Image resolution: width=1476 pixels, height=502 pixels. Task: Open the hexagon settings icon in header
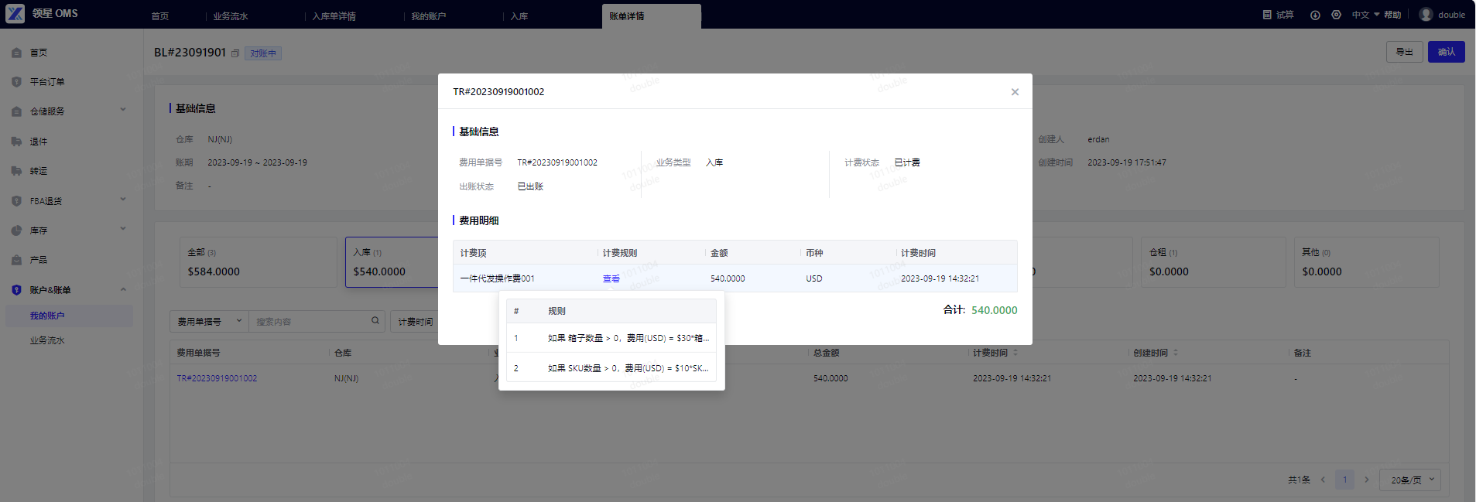coord(1336,15)
